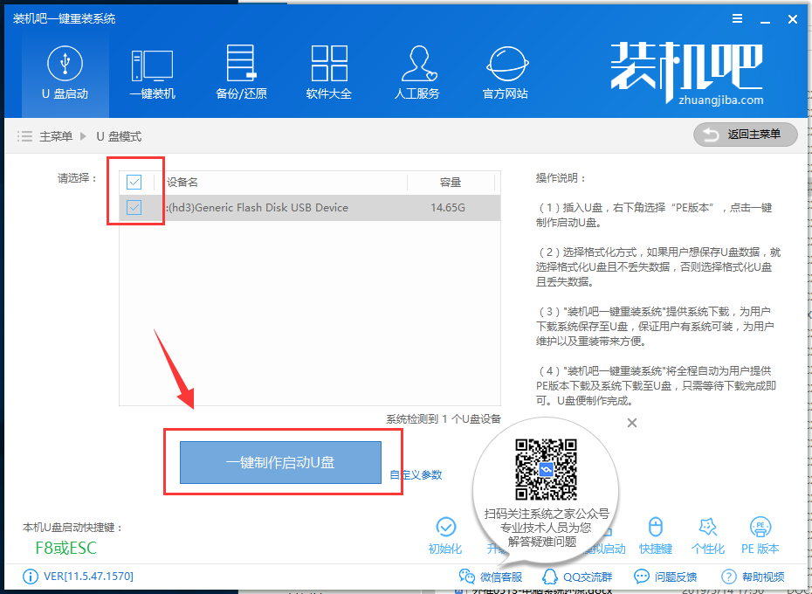Expand the breadcrumb list icon near 主菜单
The width and height of the screenshot is (812, 594).
point(24,135)
